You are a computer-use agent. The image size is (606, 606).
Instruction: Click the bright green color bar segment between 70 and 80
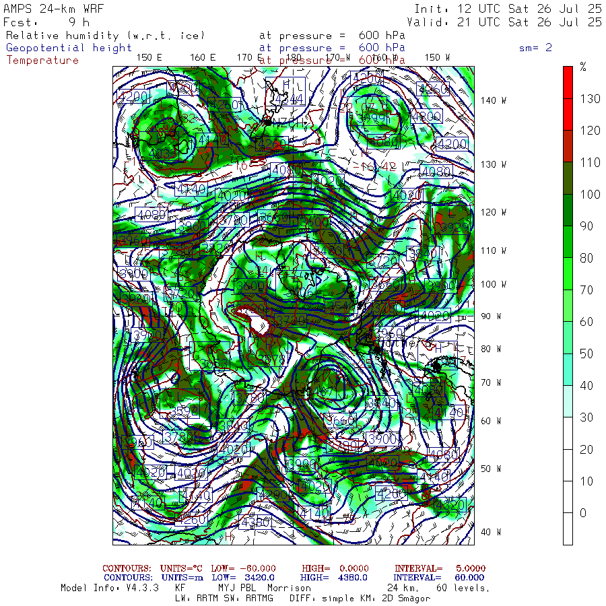tap(568, 273)
